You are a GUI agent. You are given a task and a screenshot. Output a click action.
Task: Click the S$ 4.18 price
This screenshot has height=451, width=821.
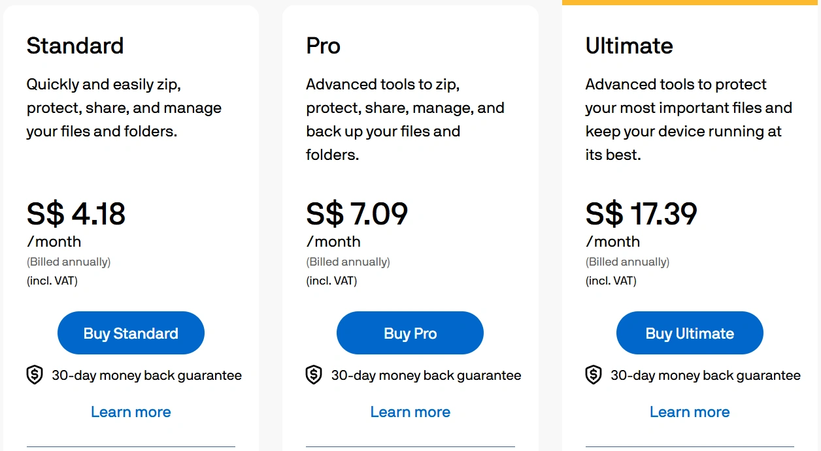(76, 213)
